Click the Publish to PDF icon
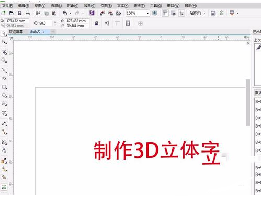The width and height of the screenshot is (262, 197). click(x=118, y=13)
